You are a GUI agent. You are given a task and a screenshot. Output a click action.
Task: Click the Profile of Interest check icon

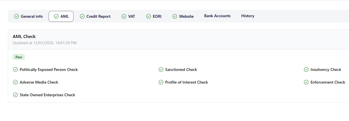click(161, 82)
